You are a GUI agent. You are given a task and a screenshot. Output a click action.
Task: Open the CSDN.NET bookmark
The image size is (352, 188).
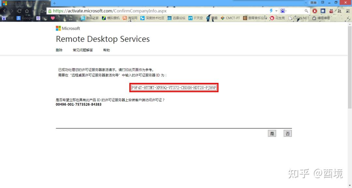(x=299, y=18)
